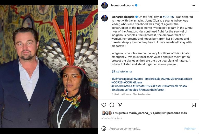Click the post photo of two people
The image size is (199, 134).
point(49,67)
